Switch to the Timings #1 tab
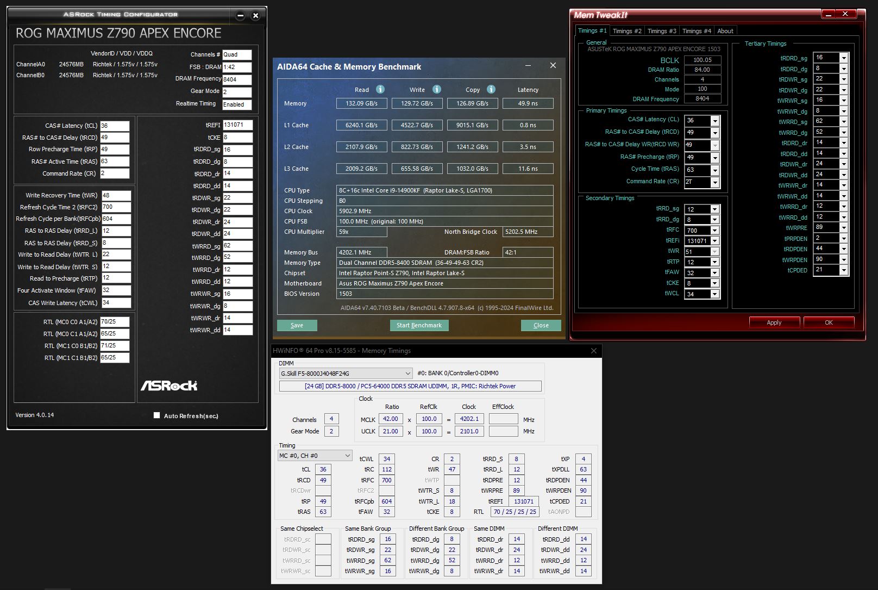Viewport: 878px width, 590px height. tap(592, 31)
